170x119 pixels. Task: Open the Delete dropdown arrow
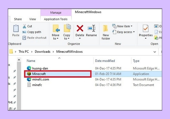click(x=80, y=38)
